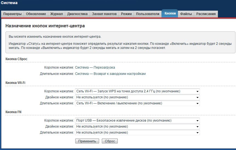Select the active Кнопки tab
This screenshot has height=150, width=236.
[170, 14]
